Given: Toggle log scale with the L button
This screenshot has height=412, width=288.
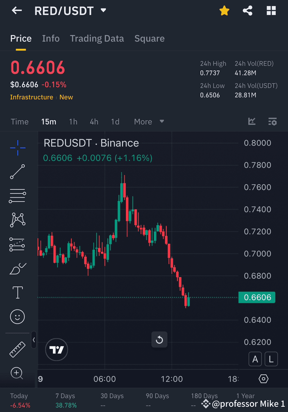Looking at the screenshot, I should tap(271, 359).
